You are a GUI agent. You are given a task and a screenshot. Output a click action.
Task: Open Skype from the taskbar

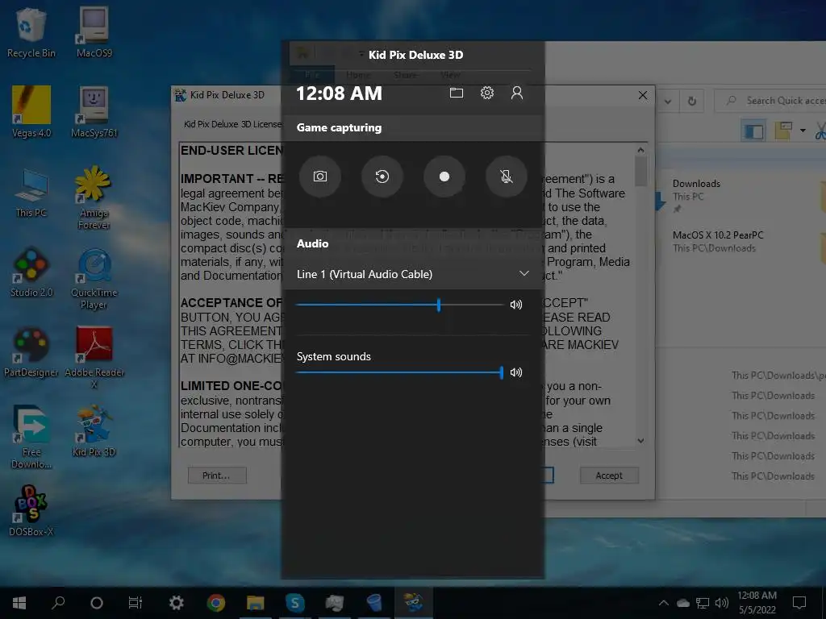(x=295, y=603)
